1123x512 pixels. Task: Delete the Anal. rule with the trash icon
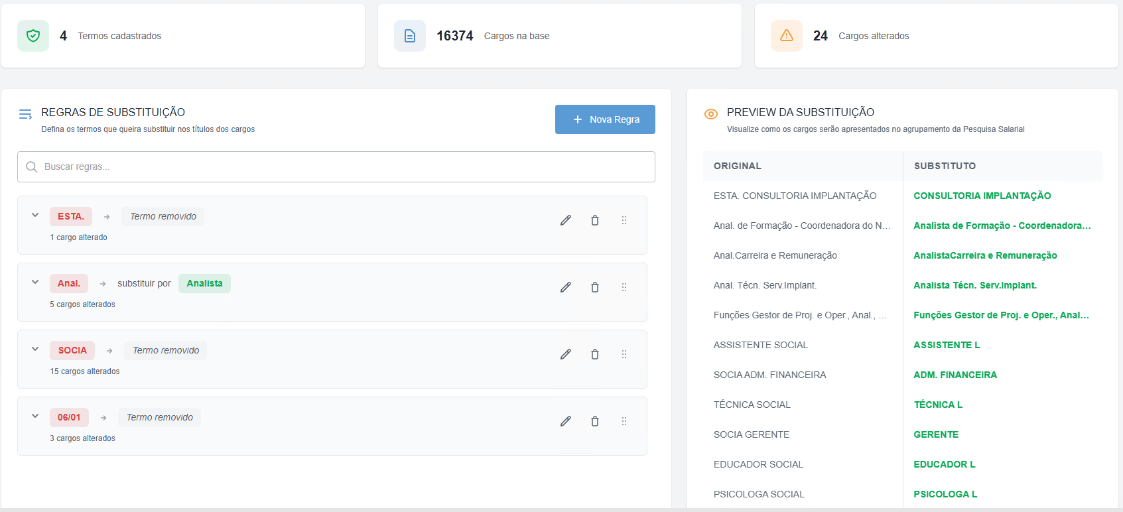click(595, 287)
